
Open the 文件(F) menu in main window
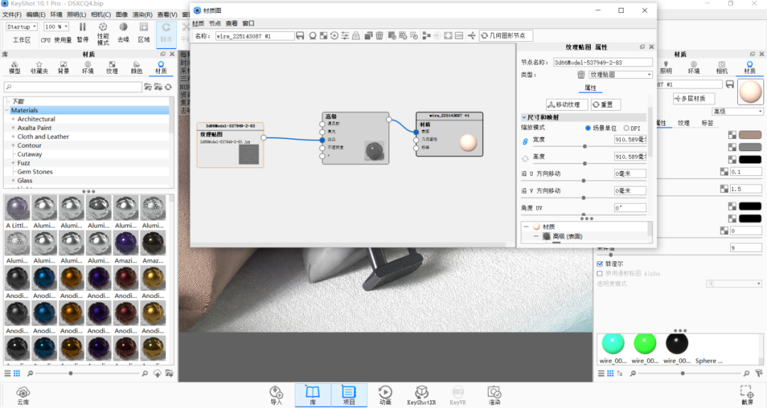pos(12,15)
